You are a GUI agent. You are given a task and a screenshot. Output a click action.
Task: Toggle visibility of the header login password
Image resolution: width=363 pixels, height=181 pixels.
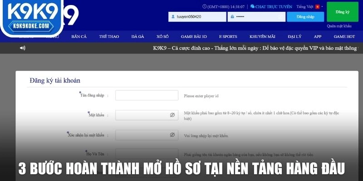coord(280,17)
